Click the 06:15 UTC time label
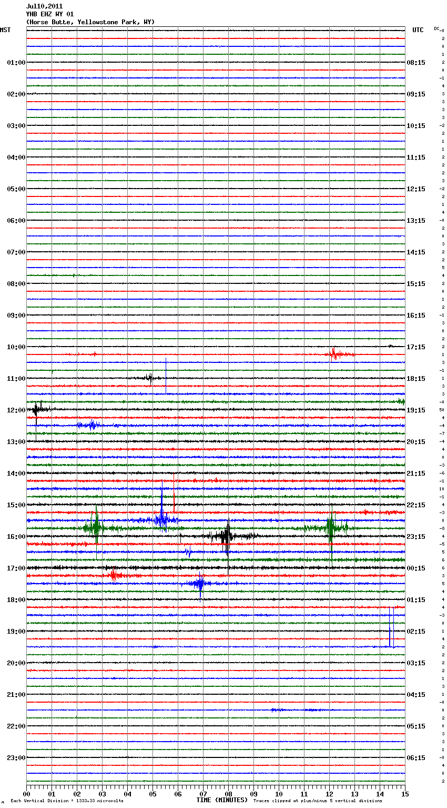This screenshot has width=447, height=808. coord(416,758)
